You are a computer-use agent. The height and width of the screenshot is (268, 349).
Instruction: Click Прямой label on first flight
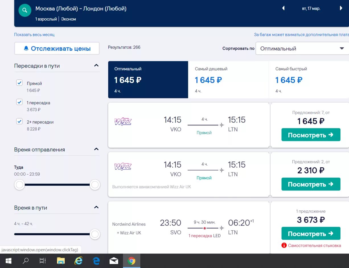coord(204,133)
